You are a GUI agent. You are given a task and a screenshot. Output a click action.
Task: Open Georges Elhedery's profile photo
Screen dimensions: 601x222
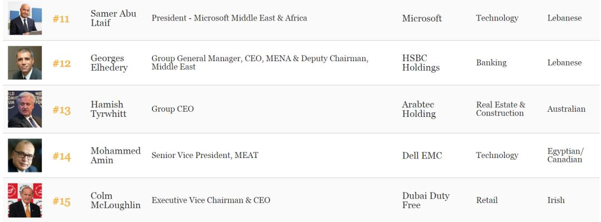pyautogui.click(x=25, y=63)
